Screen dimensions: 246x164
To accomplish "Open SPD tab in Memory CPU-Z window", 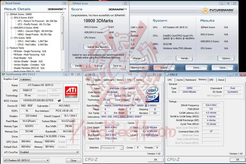I will (211, 80).
